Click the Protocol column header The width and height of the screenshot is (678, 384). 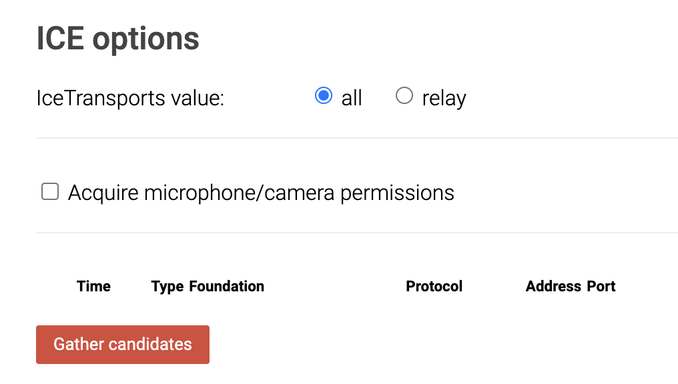434,287
